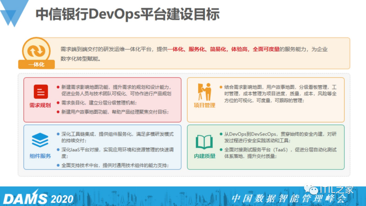Click the 组件服务 label
The image size is (366, 206).
point(40,156)
